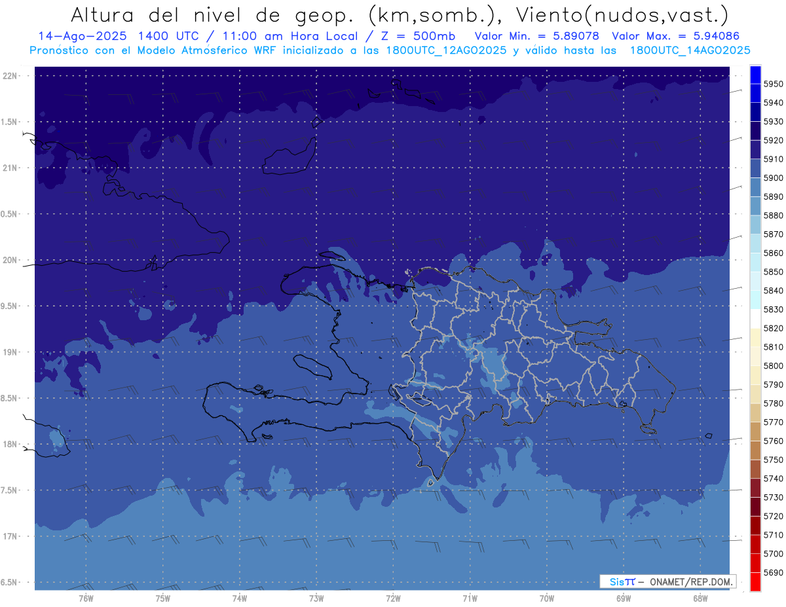
Task: Click the '6.5N' latitude label
Action: point(10,582)
